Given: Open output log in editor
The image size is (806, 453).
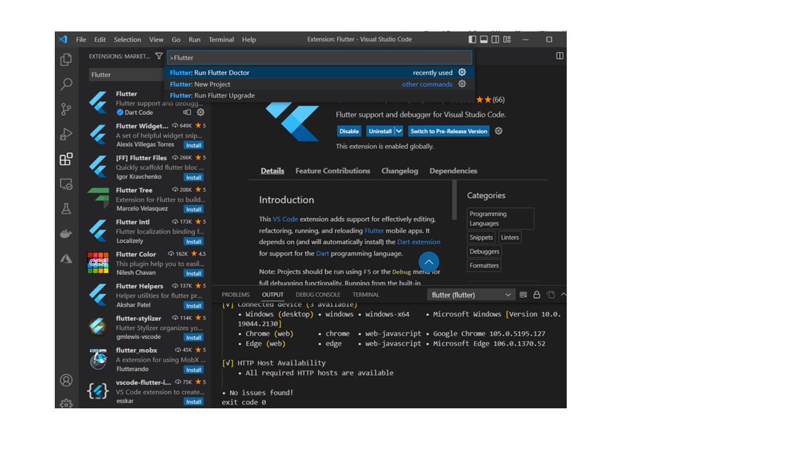Looking at the screenshot, I should coord(550,294).
